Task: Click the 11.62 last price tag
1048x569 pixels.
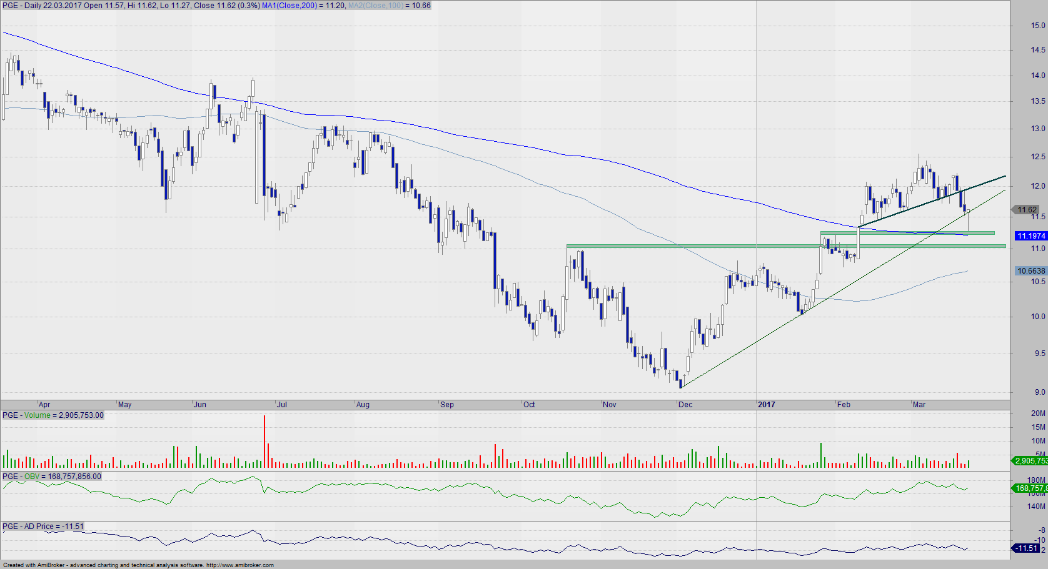Action: point(1027,210)
